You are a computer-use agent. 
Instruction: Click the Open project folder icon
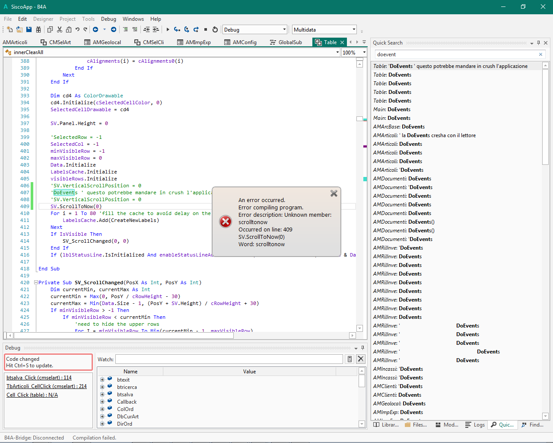[x=19, y=29]
